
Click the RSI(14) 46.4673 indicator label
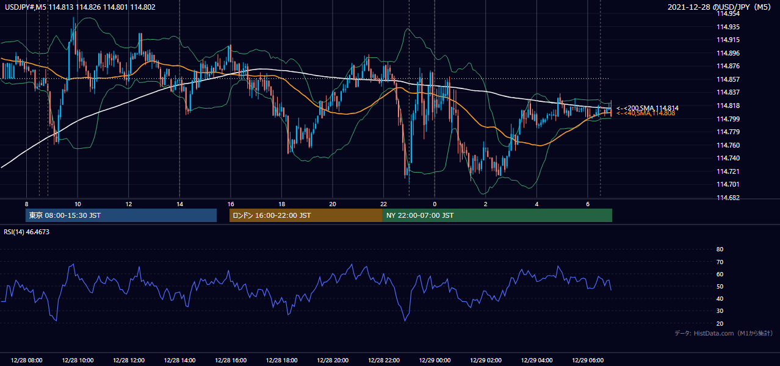pyautogui.click(x=27, y=232)
